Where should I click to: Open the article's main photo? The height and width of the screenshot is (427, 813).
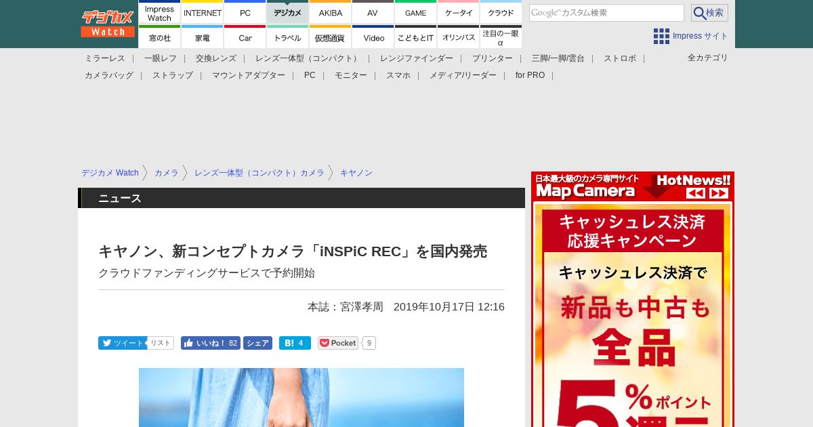[301, 397]
